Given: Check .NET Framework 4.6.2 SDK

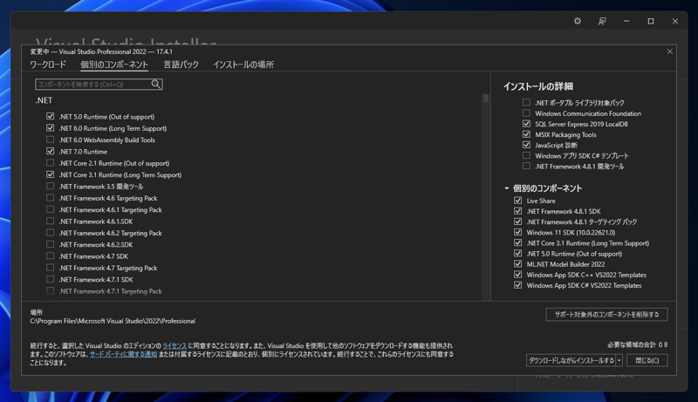Looking at the screenshot, I should (51, 244).
